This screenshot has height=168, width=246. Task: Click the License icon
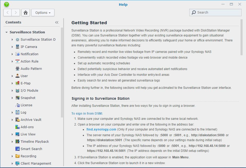click(18, 105)
